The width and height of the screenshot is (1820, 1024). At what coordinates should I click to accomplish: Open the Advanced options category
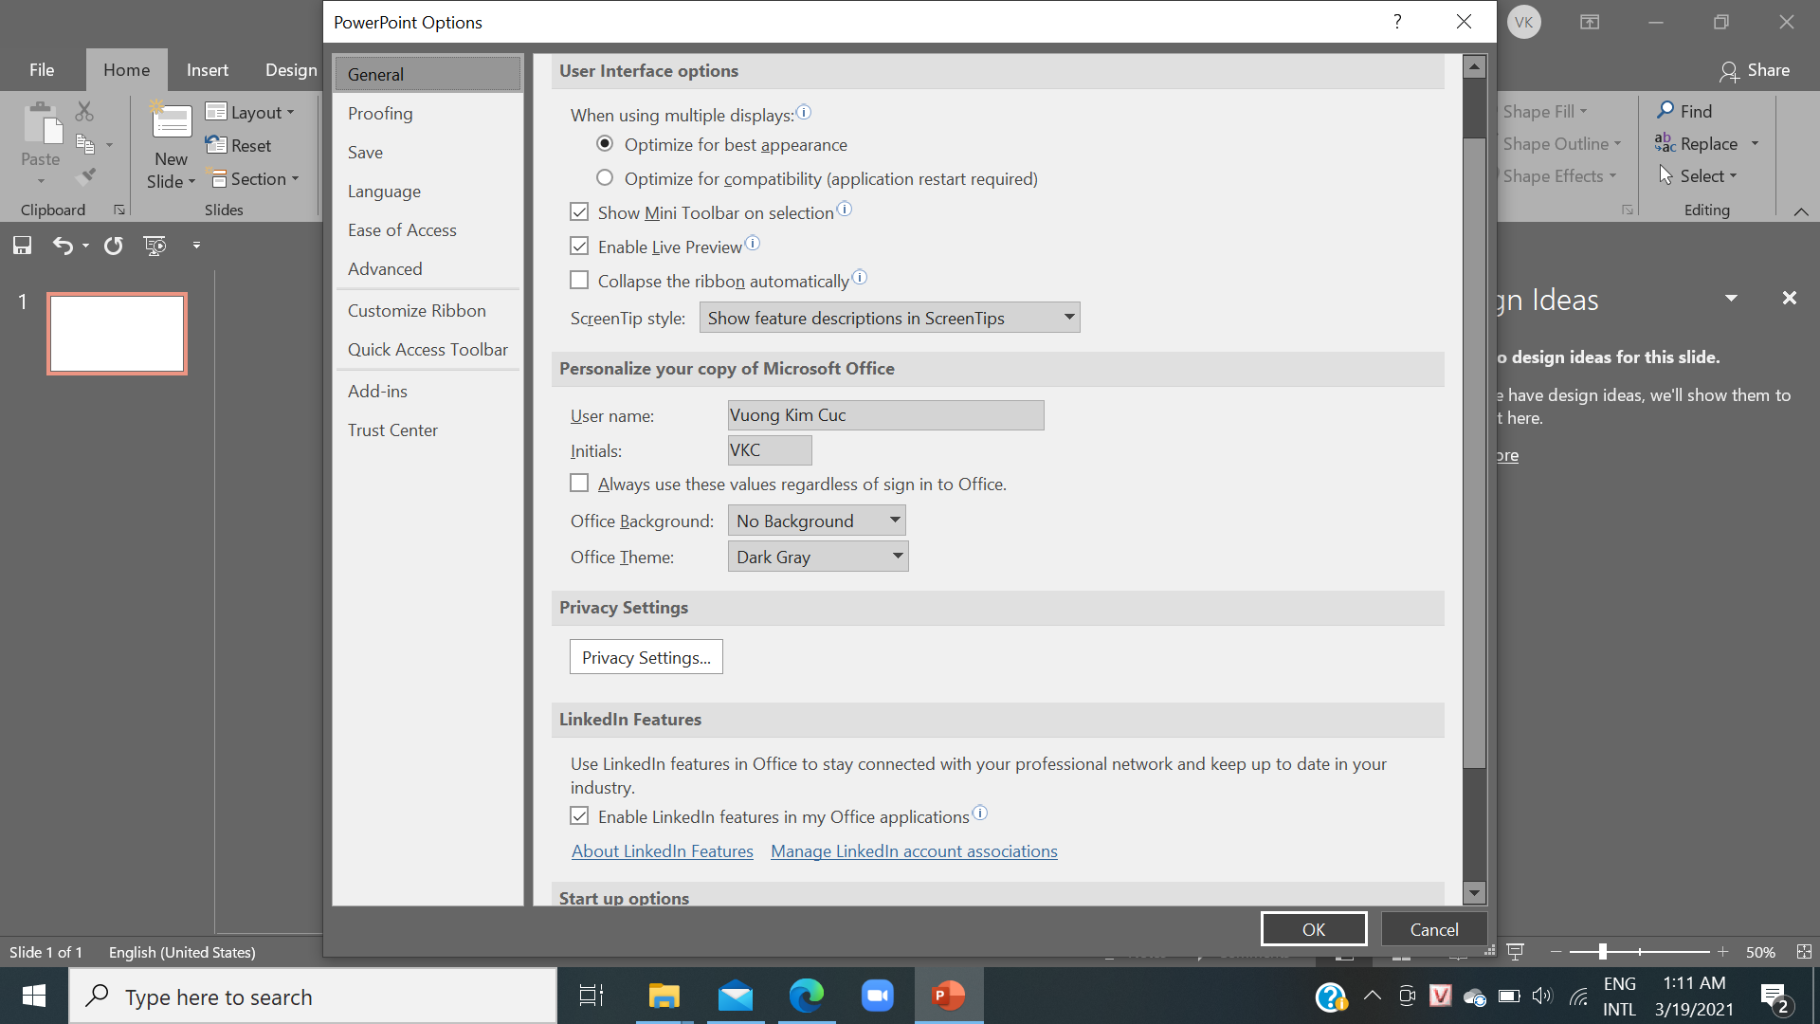pyautogui.click(x=428, y=268)
